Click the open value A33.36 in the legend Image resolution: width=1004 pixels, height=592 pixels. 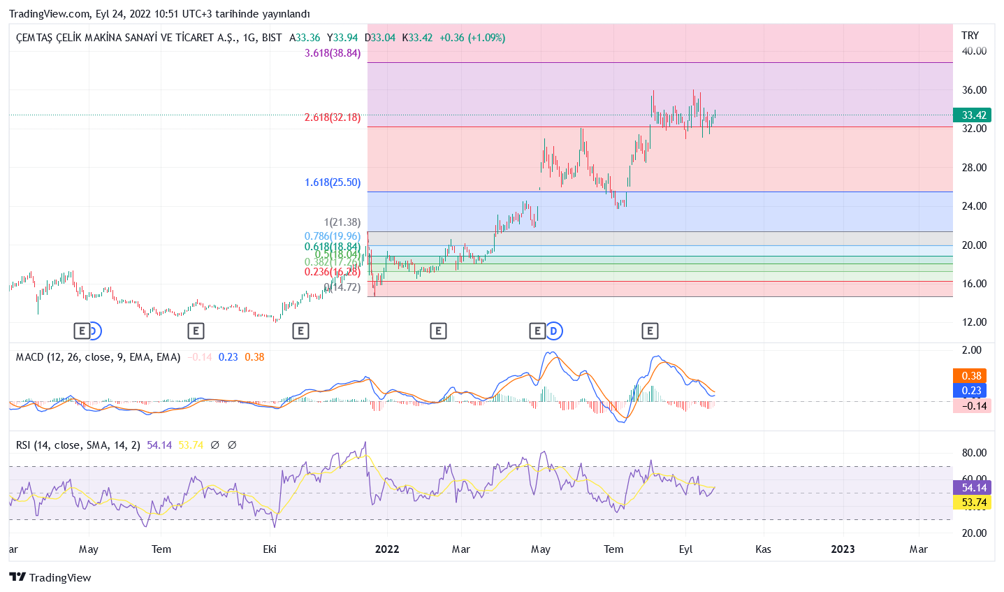(x=305, y=38)
